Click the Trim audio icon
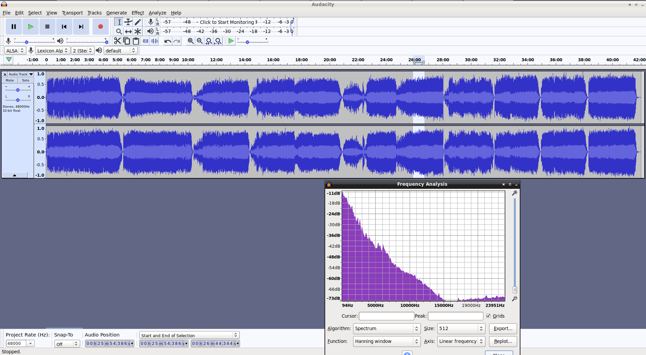646x355 pixels. click(145, 41)
